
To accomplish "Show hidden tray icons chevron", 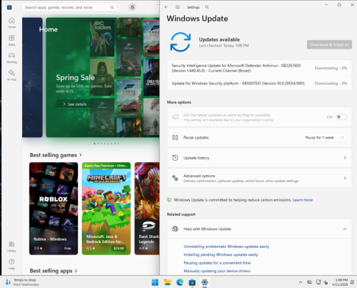I will point(301,282).
